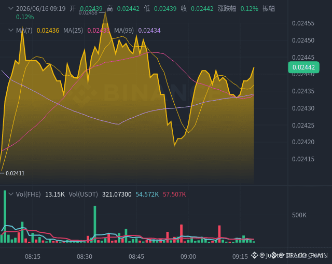Click the volume MA value 57.507K
Viewport: 332px width, 264px height.
174,194
